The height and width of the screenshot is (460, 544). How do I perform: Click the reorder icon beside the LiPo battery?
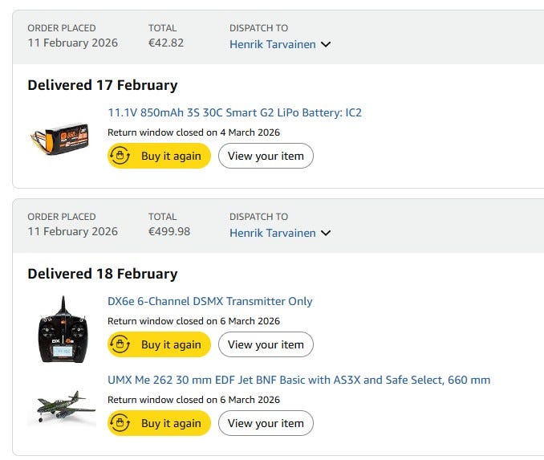(120, 156)
